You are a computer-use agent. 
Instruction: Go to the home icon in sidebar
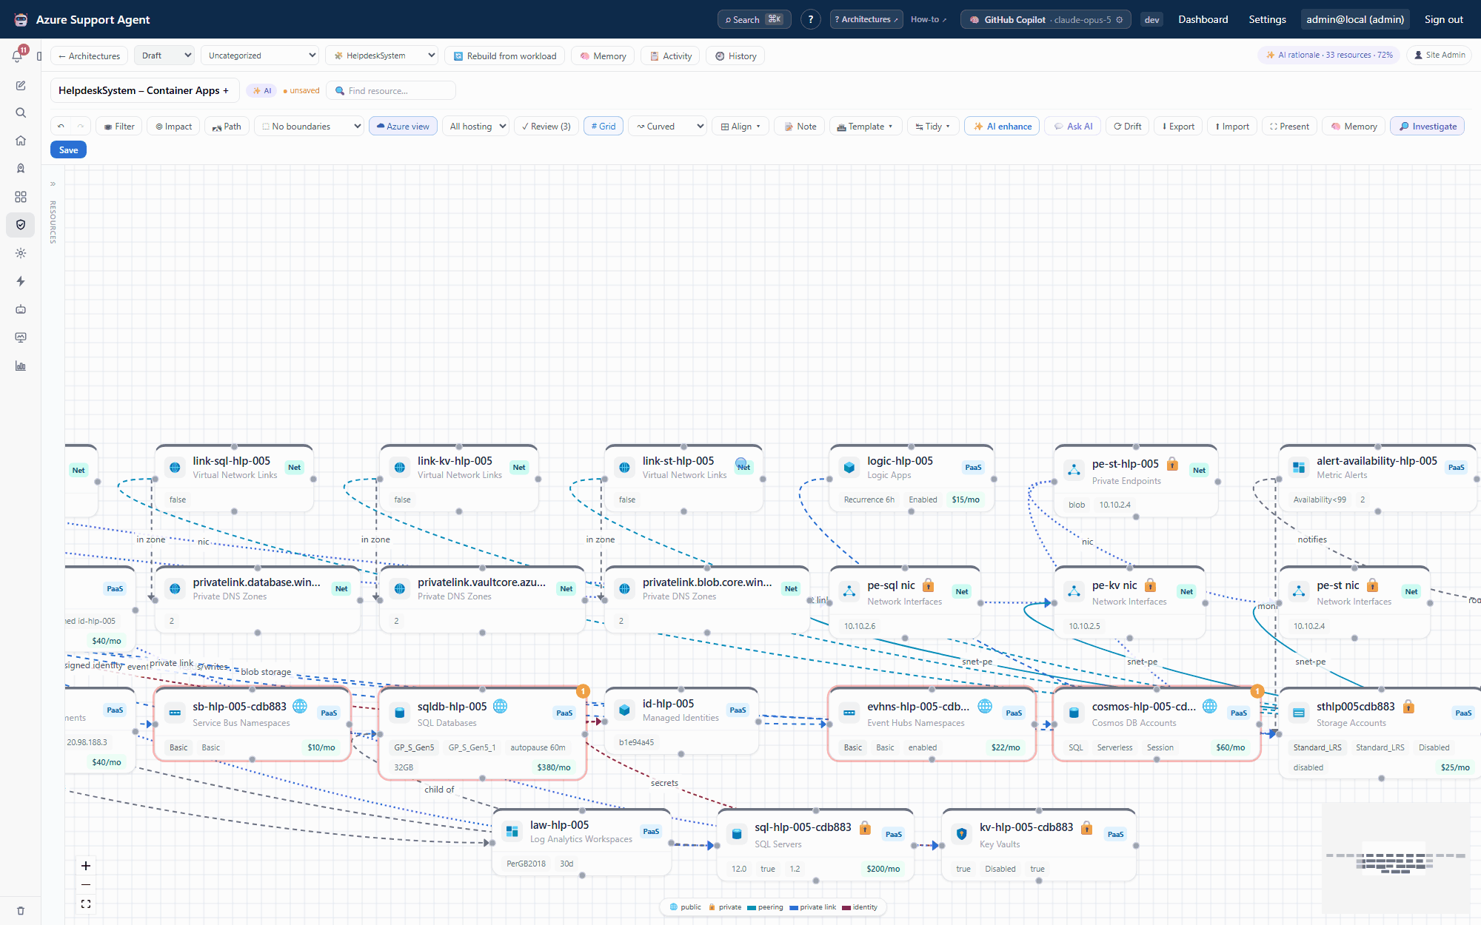click(x=21, y=141)
